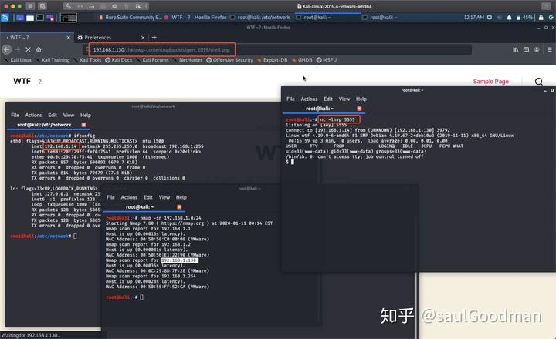Close the WTF – ? Firefox tab
The height and width of the screenshot is (339, 556).
(x=69, y=38)
